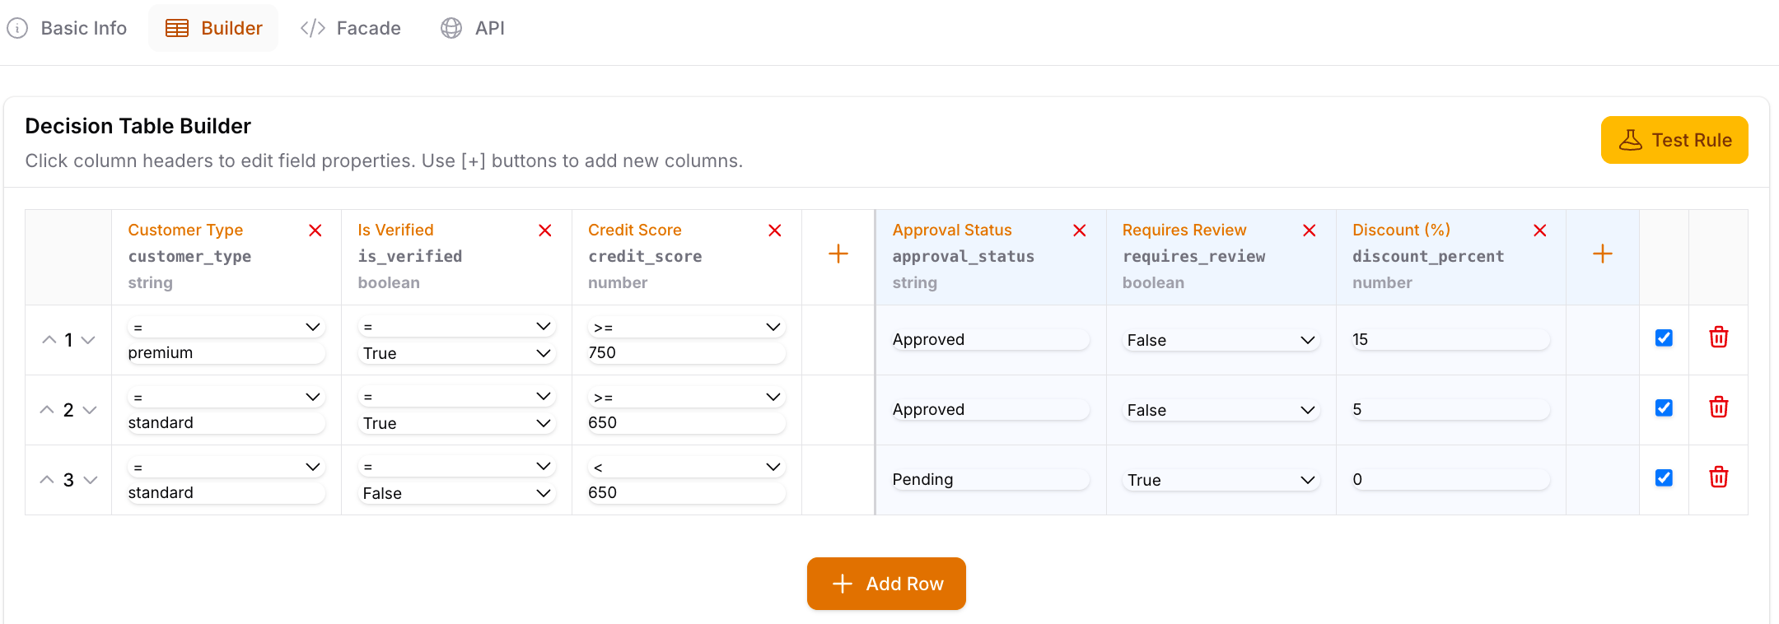Viewport: 1779px width, 624px height.
Task: Switch to the Basic Info tab
Action: 67,28
